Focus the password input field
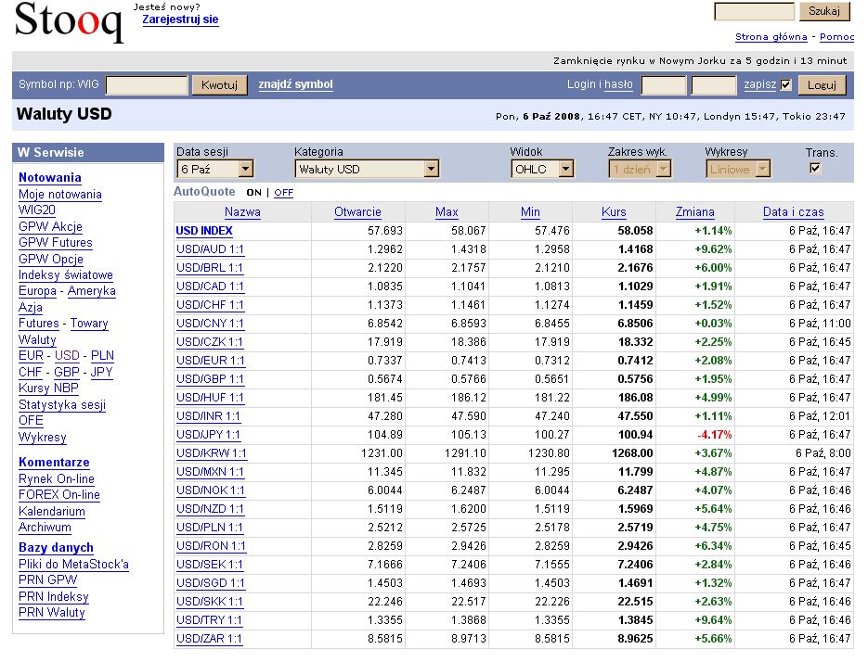The image size is (868, 662). pyautogui.click(x=714, y=85)
